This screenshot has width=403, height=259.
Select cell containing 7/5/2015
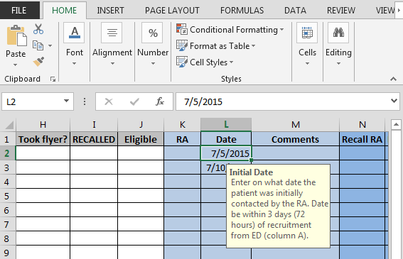point(226,153)
